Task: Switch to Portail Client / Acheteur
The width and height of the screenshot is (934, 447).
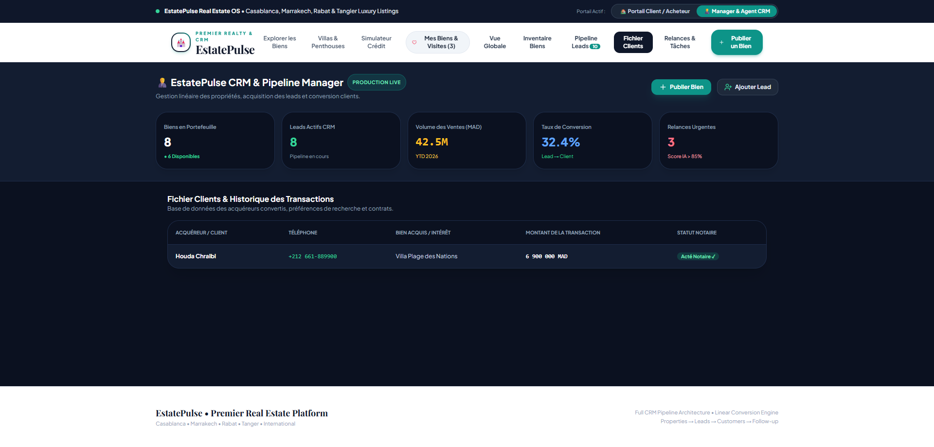Action: coord(655,11)
